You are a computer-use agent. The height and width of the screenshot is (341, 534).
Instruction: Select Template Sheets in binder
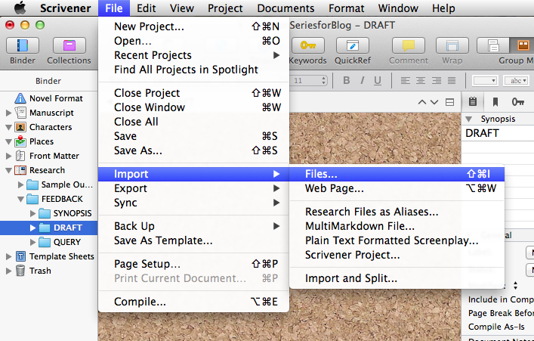pos(61,256)
